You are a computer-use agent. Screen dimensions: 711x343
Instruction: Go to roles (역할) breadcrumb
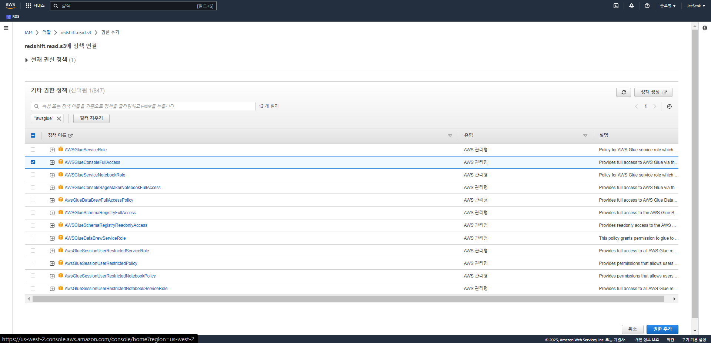coord(47,33)
